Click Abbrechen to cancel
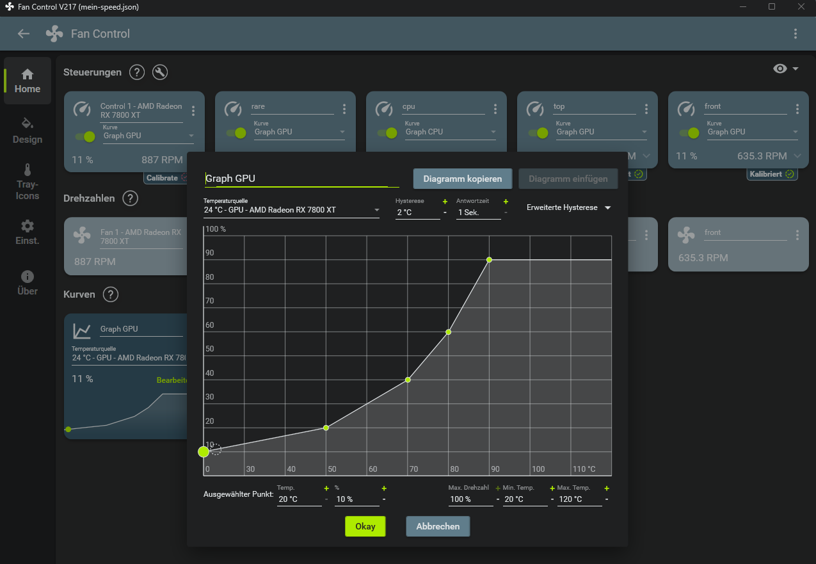 coord(438,526)
